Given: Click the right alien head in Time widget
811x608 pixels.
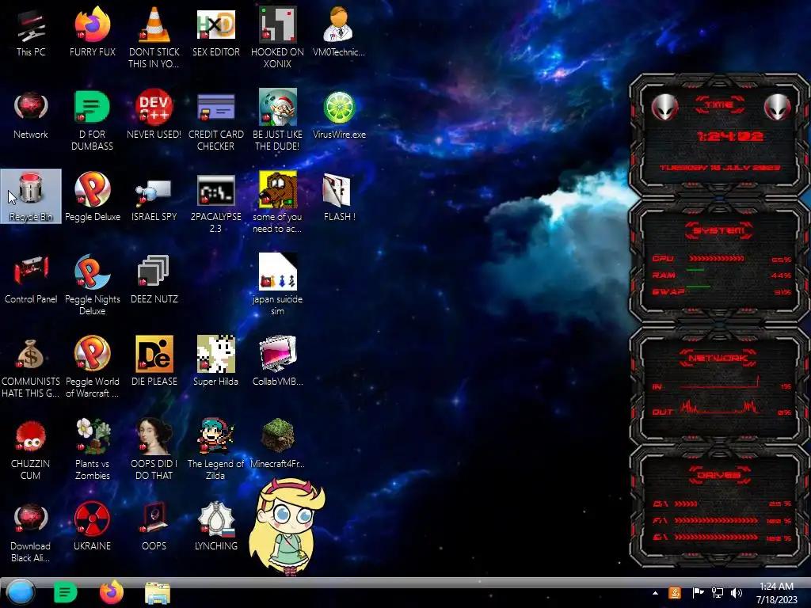Looking at the screenshot, I should tap(777, 107).
